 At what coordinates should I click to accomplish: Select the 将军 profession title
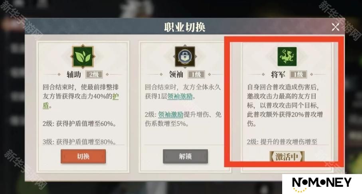pos(278,74)
